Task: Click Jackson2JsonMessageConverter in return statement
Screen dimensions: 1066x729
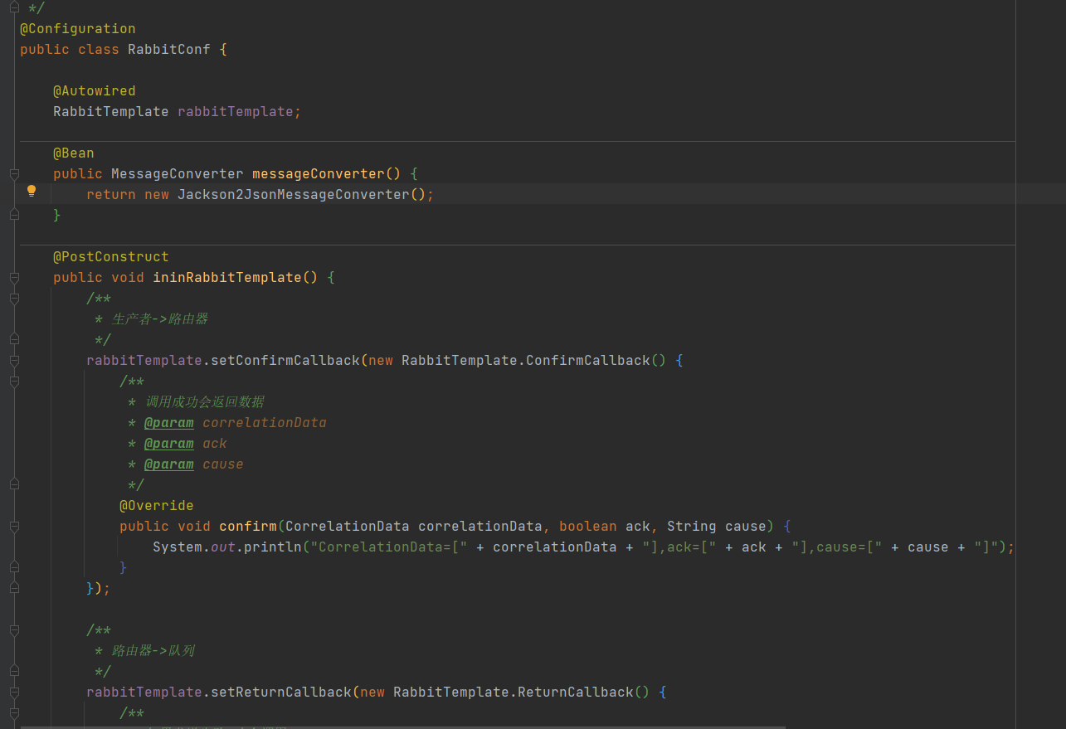Action: tap(294, 195)
